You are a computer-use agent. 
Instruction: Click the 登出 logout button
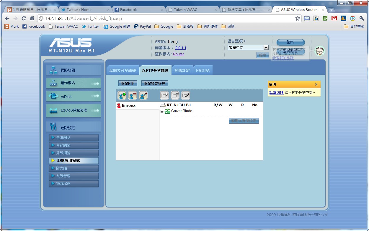(290, 42)
